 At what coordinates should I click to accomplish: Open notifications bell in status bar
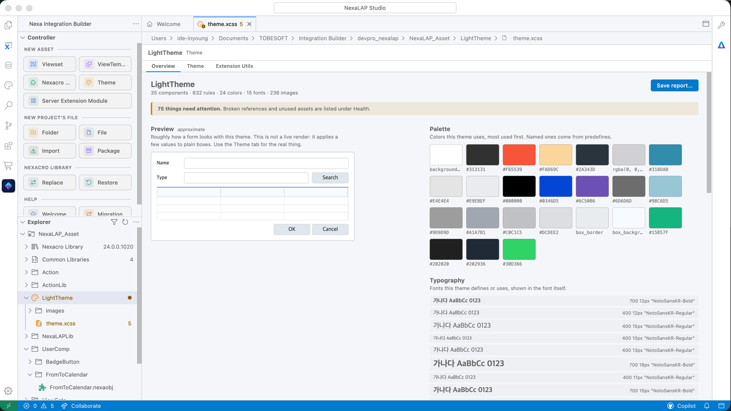point(707,406)
